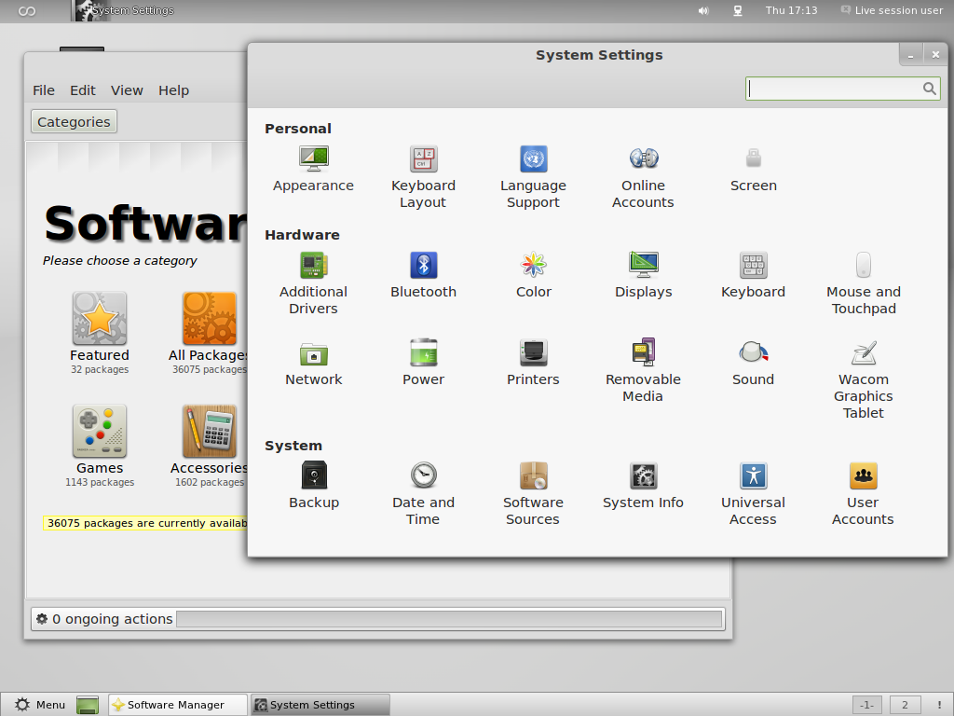Open Removable Media settings
Image resolution: width=954 pixels, height=716 pixels.
pos(643,371)
